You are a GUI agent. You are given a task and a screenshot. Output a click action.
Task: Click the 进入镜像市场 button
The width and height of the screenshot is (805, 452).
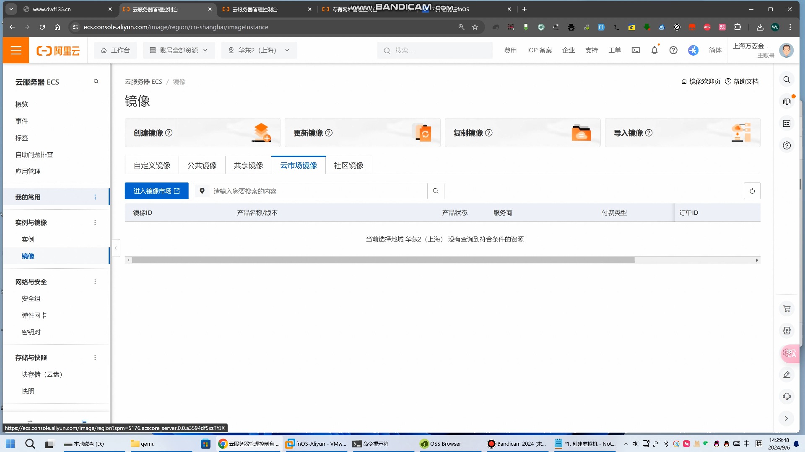click(156, 191)
